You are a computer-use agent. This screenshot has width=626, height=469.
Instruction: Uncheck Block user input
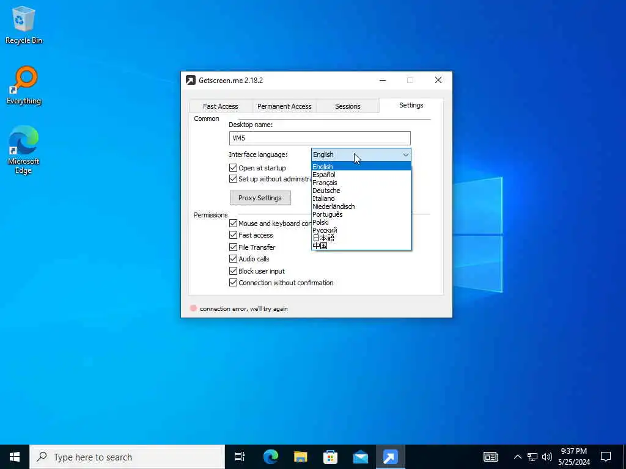(233, 271)
